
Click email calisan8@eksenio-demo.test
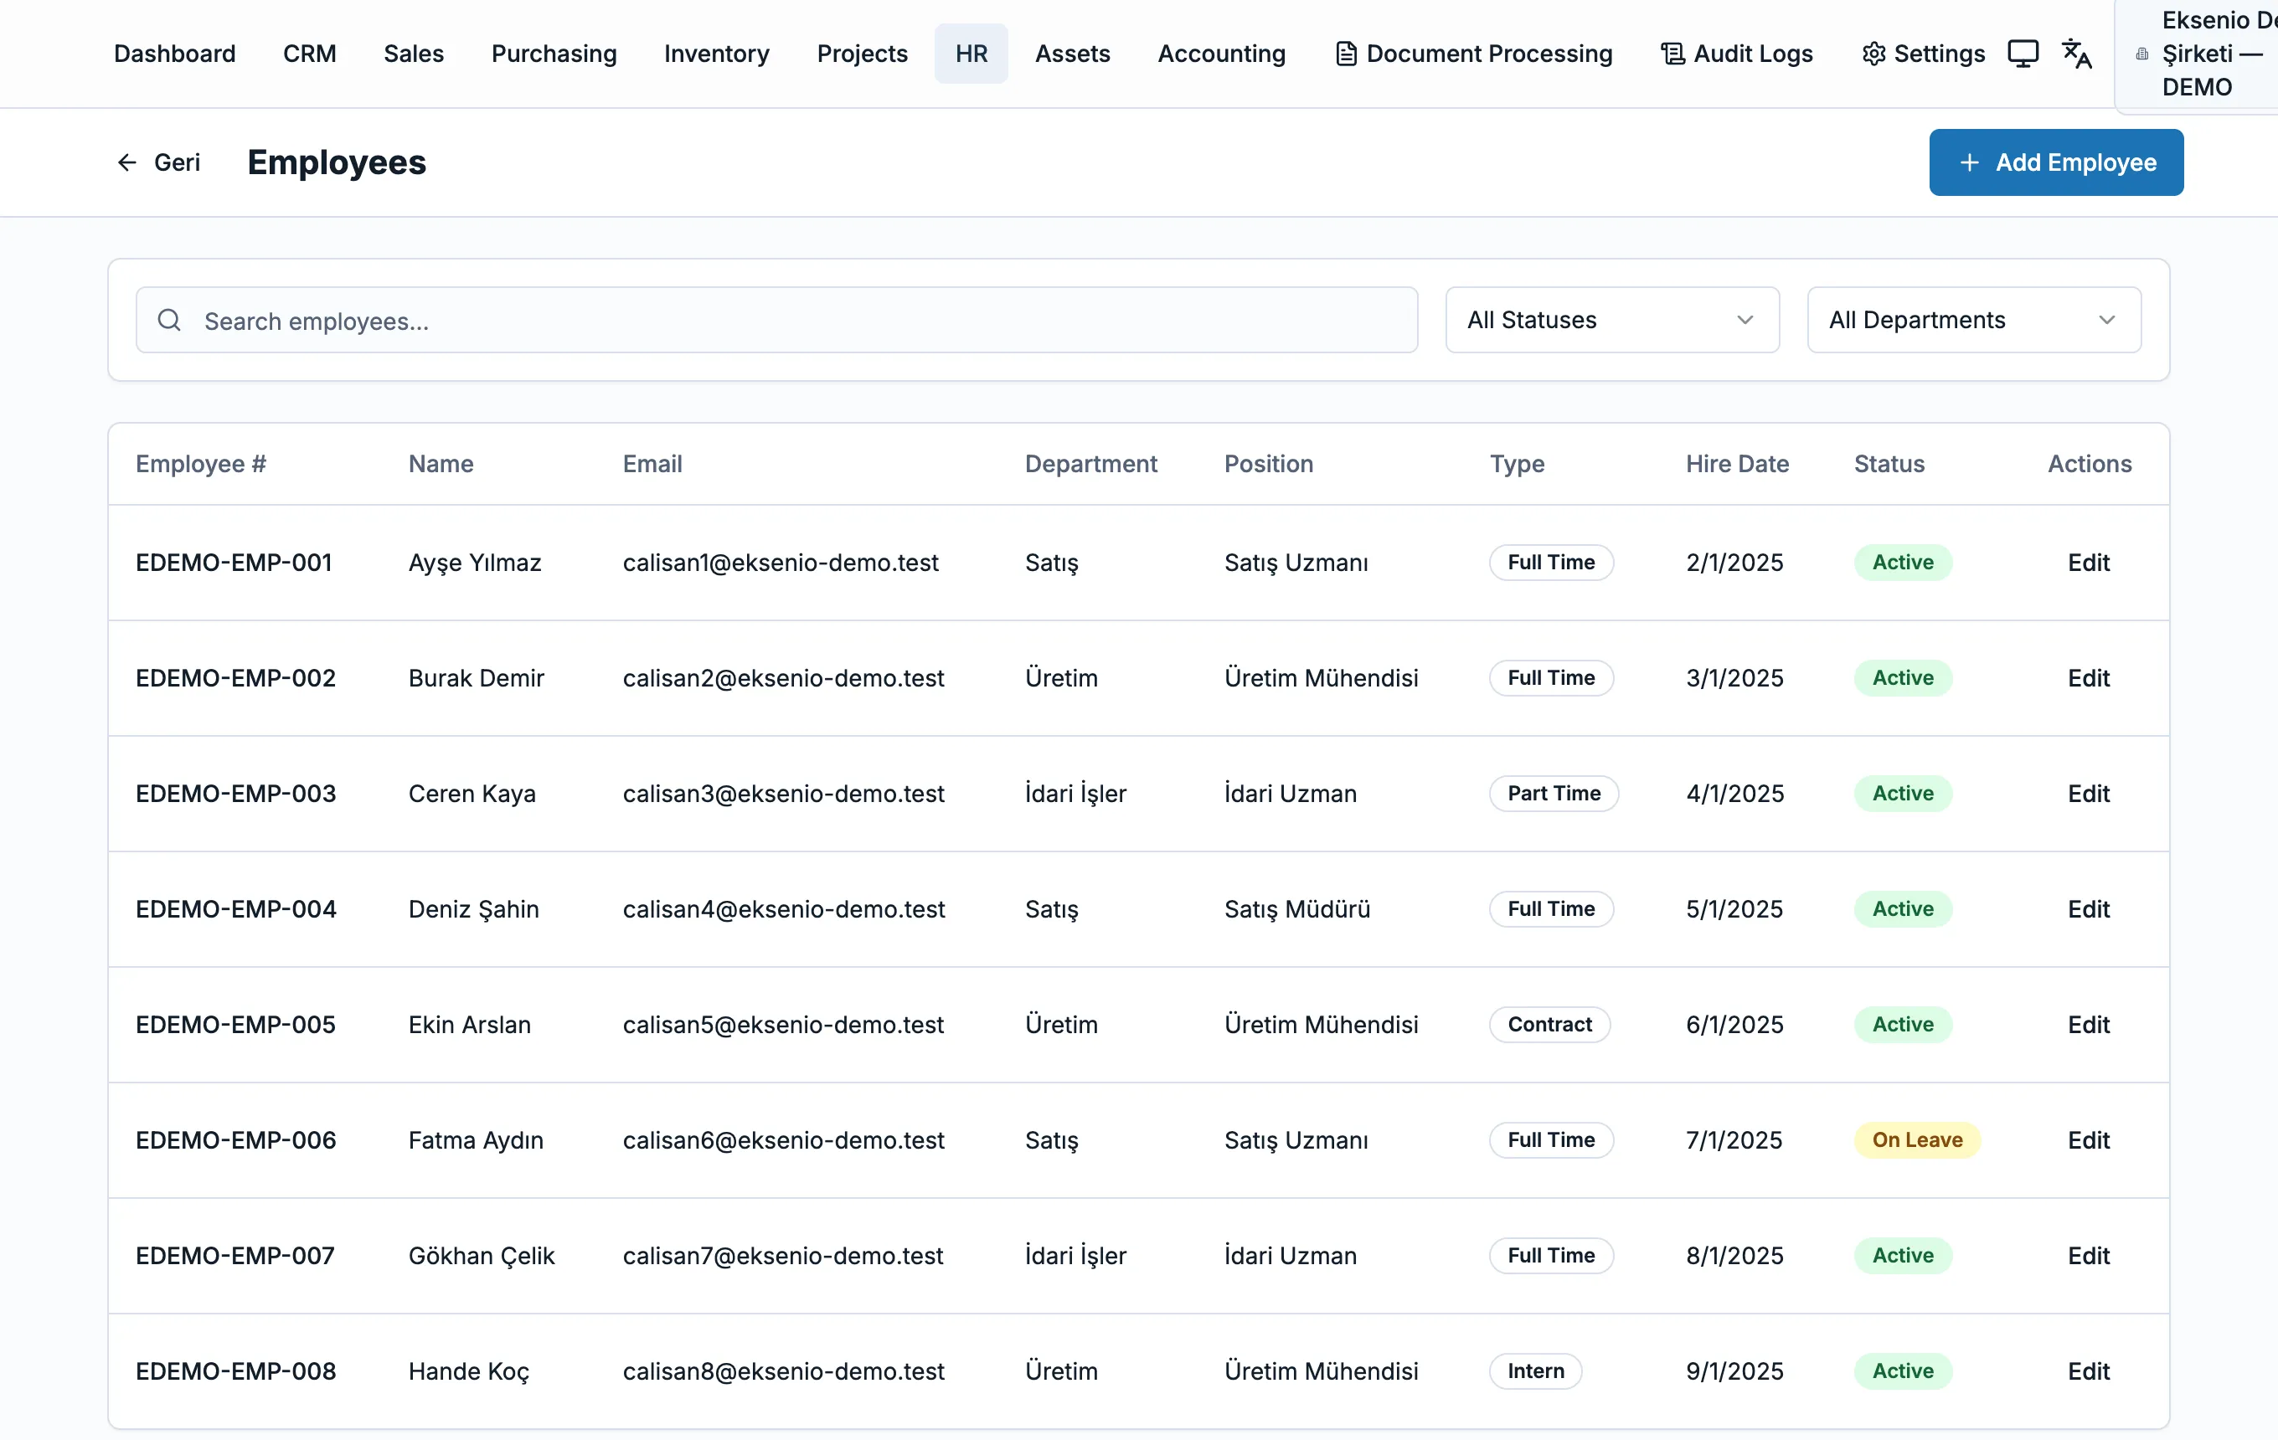click(x=782, y=1370)
